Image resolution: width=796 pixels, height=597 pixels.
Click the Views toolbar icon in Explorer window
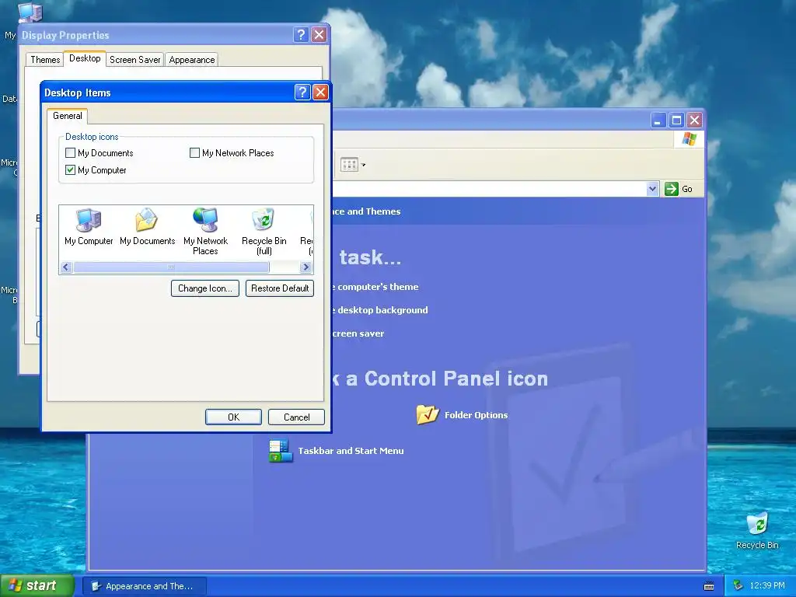tap(349, 165)
